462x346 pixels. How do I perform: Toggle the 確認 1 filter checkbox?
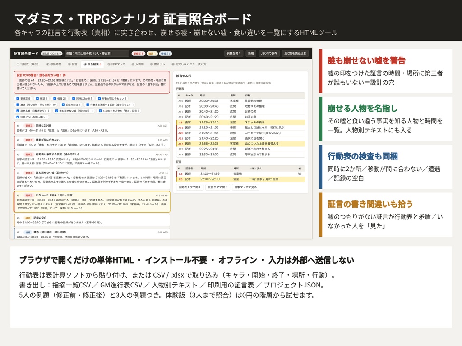37,98
